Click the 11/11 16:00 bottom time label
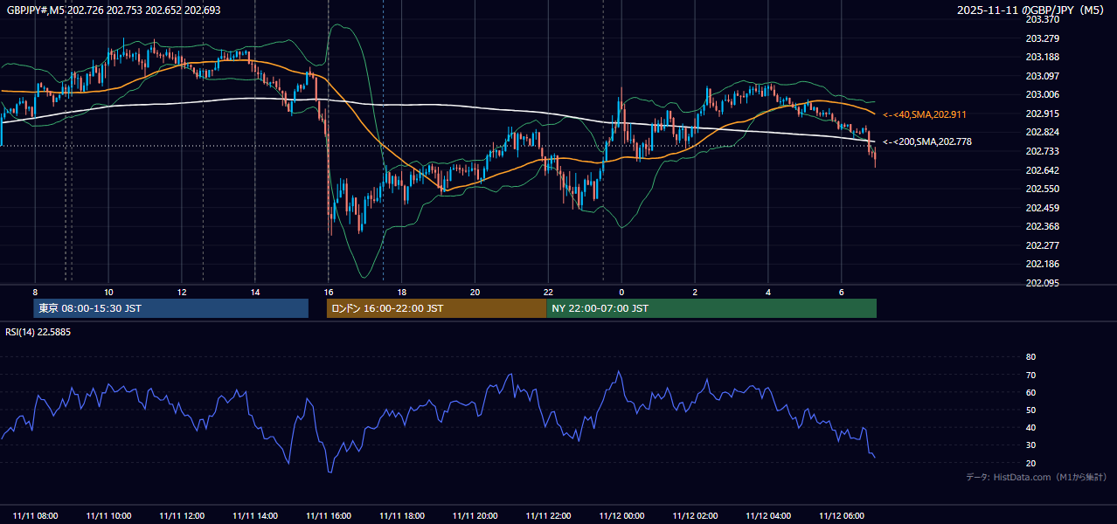The image size is (1117, 524). click(x=329, y=516)
